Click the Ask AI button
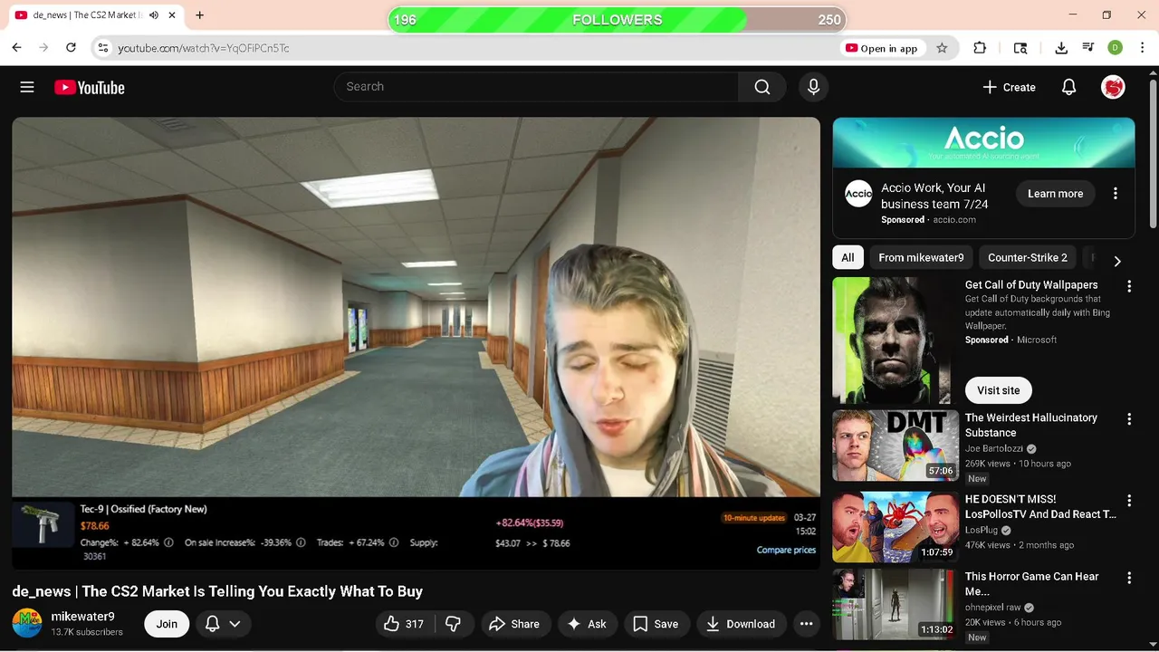The height and width of the screenshot is (652, 1159). (x=587, y=624)
